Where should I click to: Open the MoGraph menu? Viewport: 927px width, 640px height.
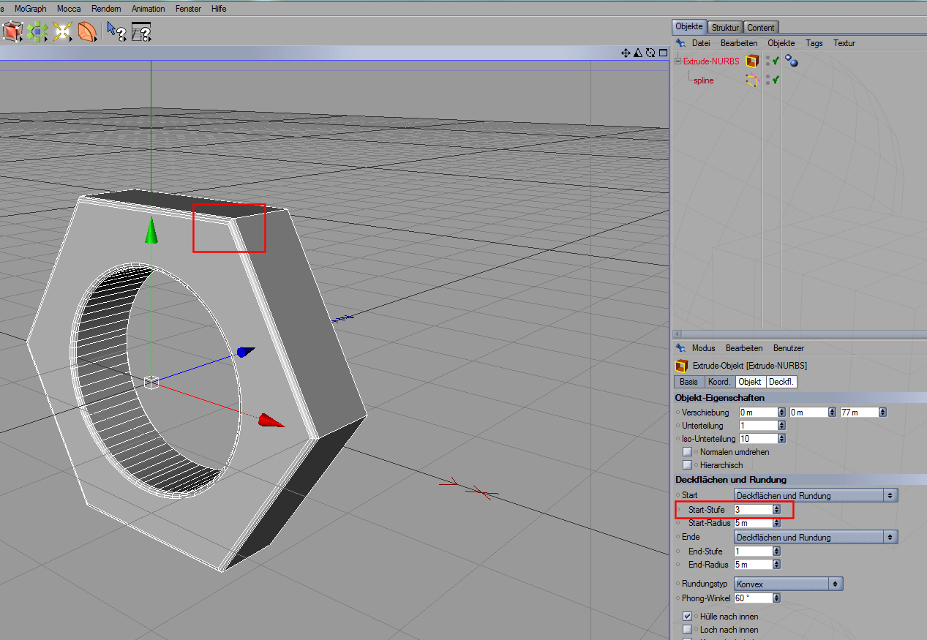point(30,9)
